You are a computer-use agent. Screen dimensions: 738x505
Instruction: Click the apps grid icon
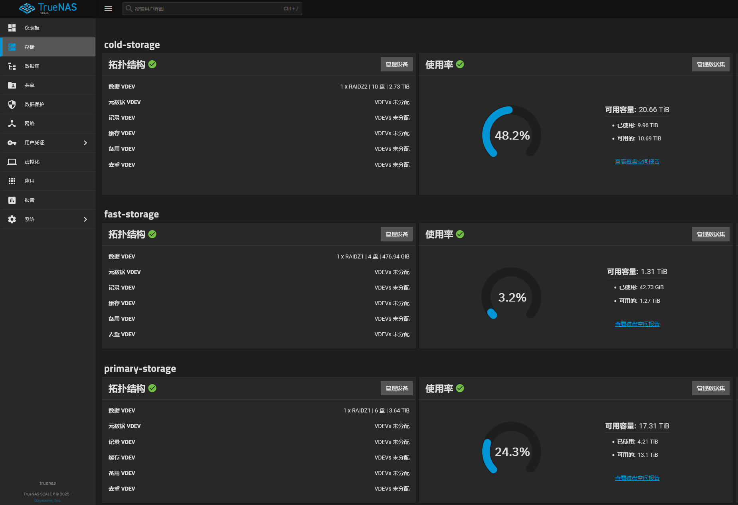pos(12,181)
